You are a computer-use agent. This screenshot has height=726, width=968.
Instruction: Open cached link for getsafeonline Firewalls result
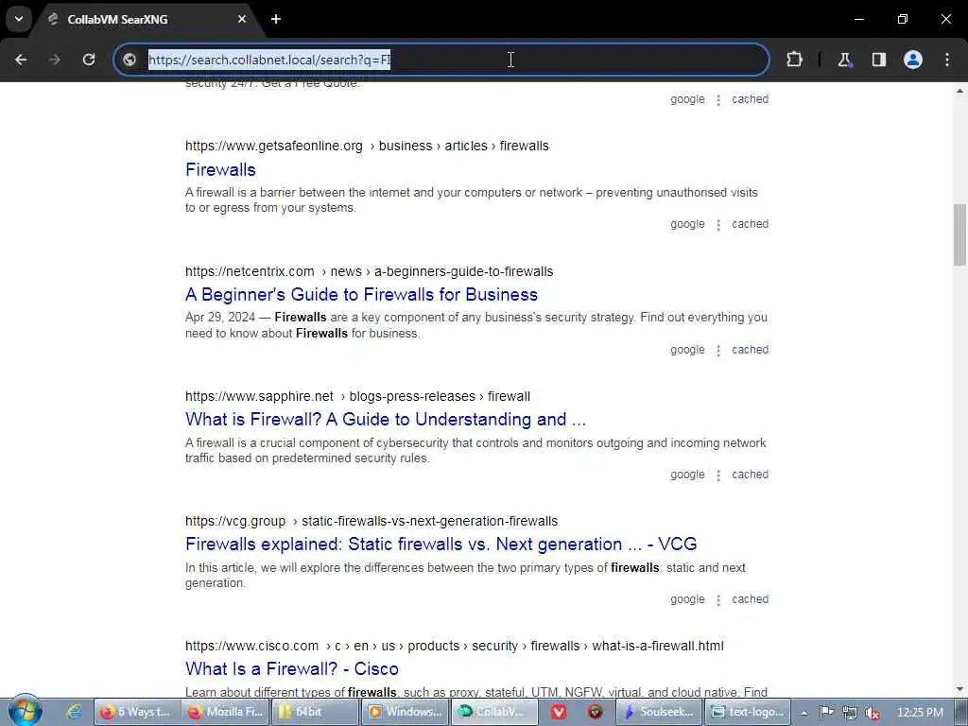click(750, 224)
